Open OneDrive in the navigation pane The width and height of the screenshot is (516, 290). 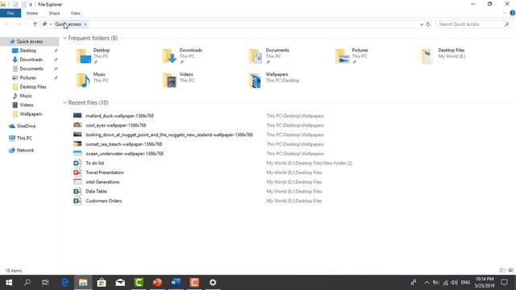pos(26,126)
